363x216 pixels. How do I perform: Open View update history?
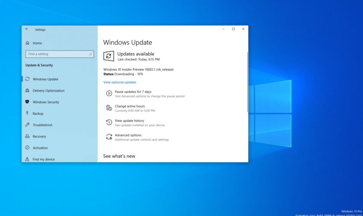click(x=129, y=121)
